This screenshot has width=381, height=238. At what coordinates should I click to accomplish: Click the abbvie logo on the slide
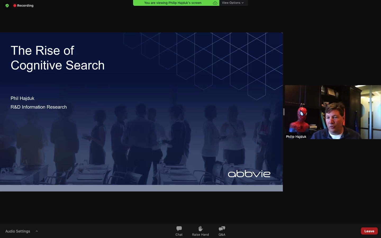click(x=249, y=174)
